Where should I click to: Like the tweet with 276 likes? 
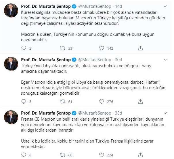point(101,102)
